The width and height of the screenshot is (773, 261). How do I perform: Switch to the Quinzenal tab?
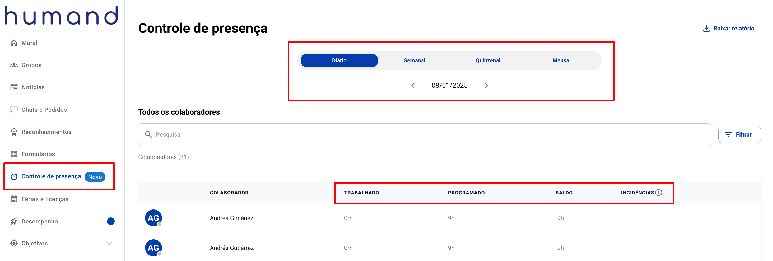click(488, 60)
